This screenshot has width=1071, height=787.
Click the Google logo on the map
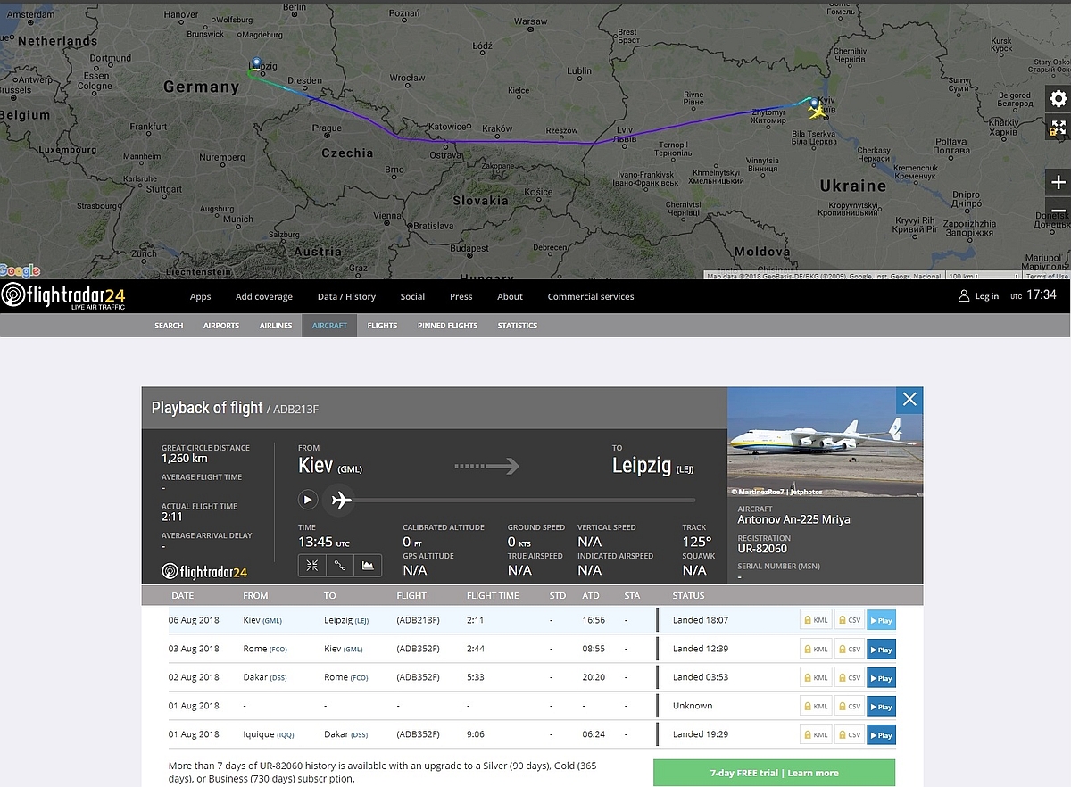[21, 271]
